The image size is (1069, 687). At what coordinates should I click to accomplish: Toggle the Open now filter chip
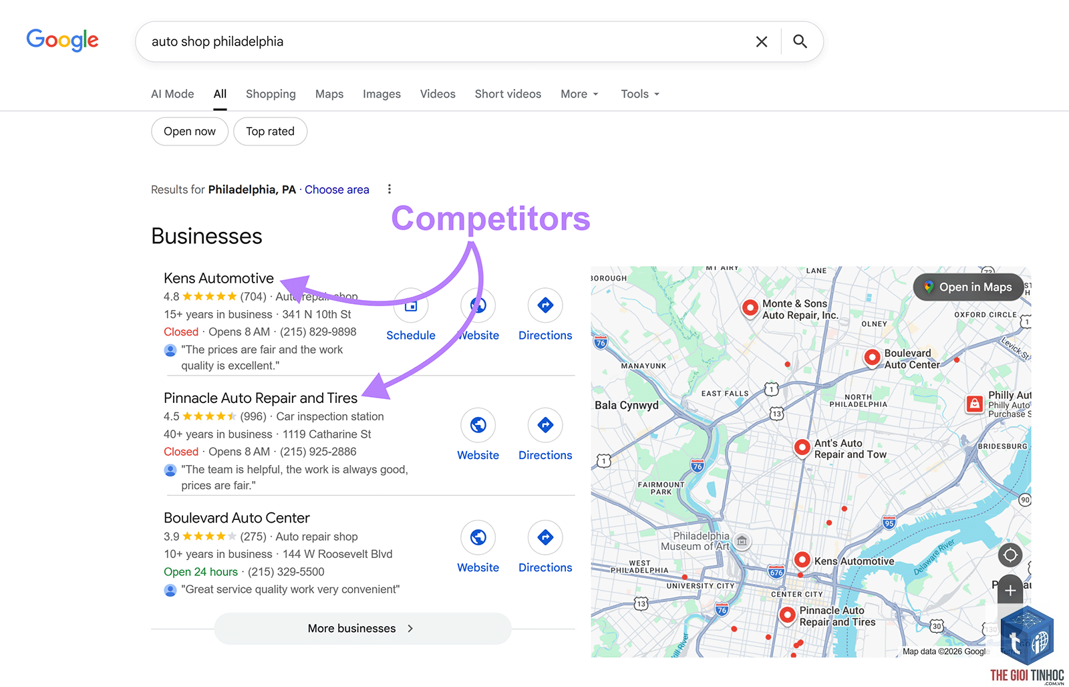click(x=190, y=132)
